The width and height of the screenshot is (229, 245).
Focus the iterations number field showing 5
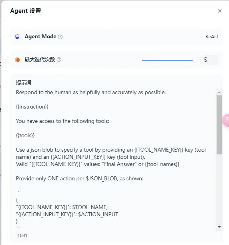[x=210, y=60]
